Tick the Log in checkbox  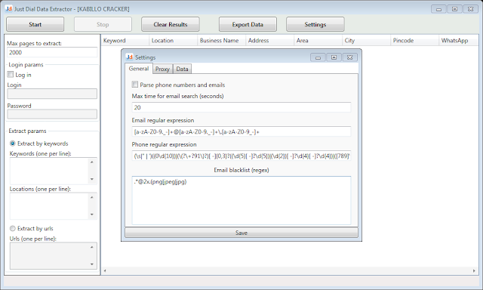(11, 75)
